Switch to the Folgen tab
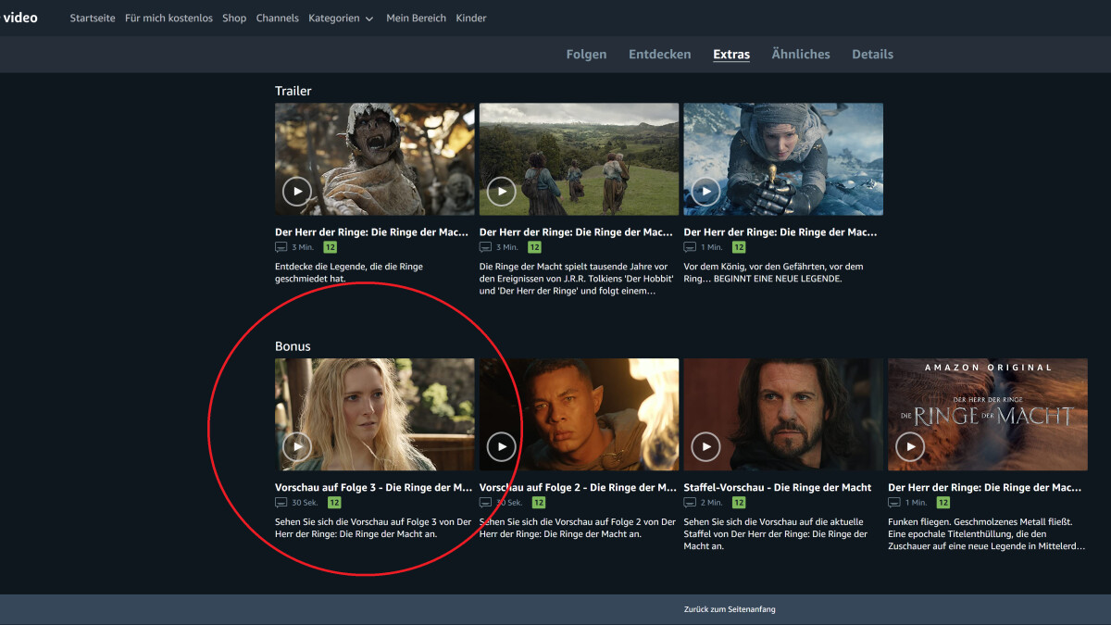Screen dimensions: 1111x625 [x=586, y=55]
